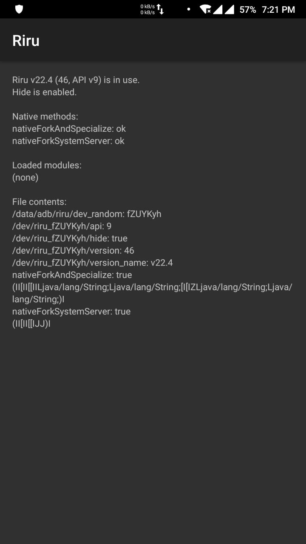
Task: Tap the Riru app title header
Action: (26, 40)
